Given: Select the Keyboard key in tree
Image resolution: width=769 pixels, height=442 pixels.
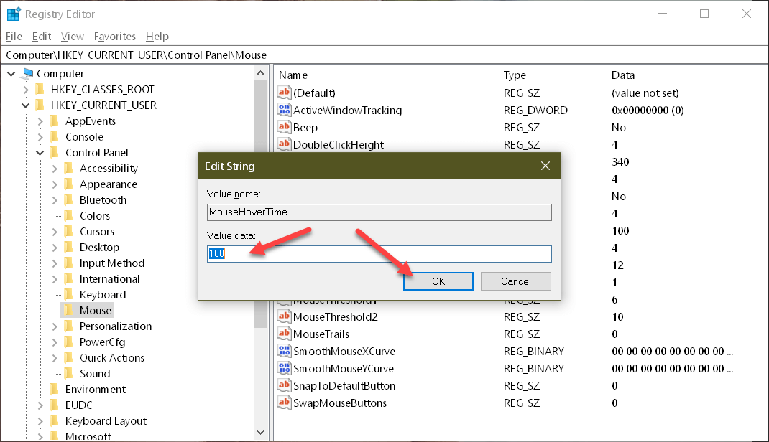Looking at the screenshot, I should (103, 295).
